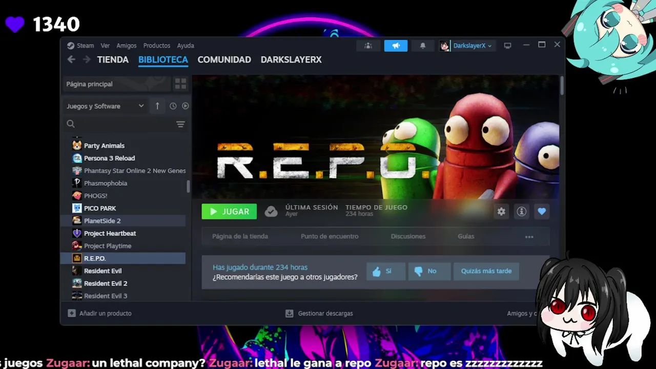Select R.E.P.O. in game list
Viewport: 656px width, 369px height.
click(123, 259)
